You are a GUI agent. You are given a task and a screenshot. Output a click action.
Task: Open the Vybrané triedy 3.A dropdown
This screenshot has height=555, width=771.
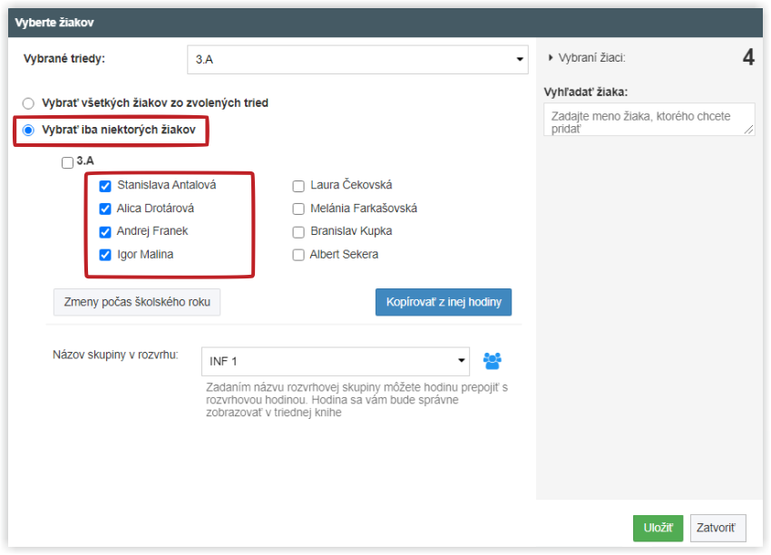[357, 60]
